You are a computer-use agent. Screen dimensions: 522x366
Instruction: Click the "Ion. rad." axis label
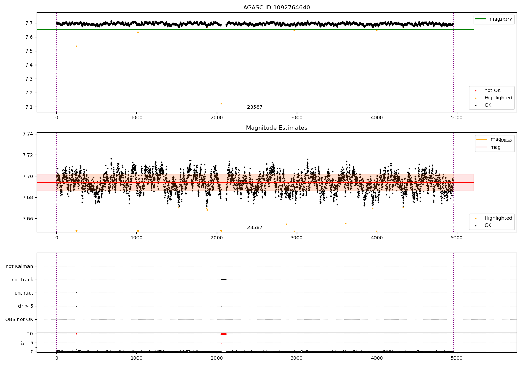coord(23,293)
